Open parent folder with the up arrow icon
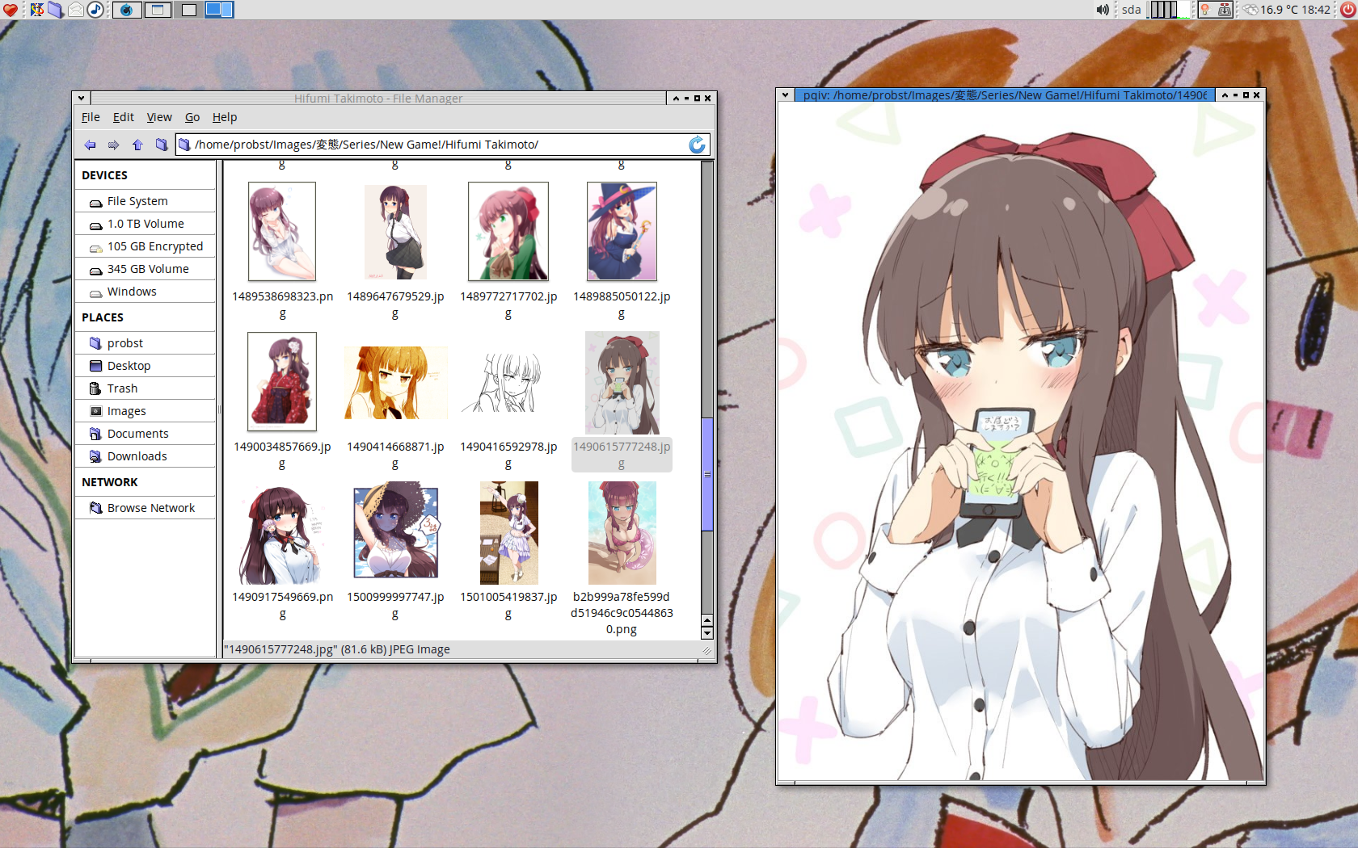The image size is (1358, 848). pyautogui.click(x=137, y=145)
